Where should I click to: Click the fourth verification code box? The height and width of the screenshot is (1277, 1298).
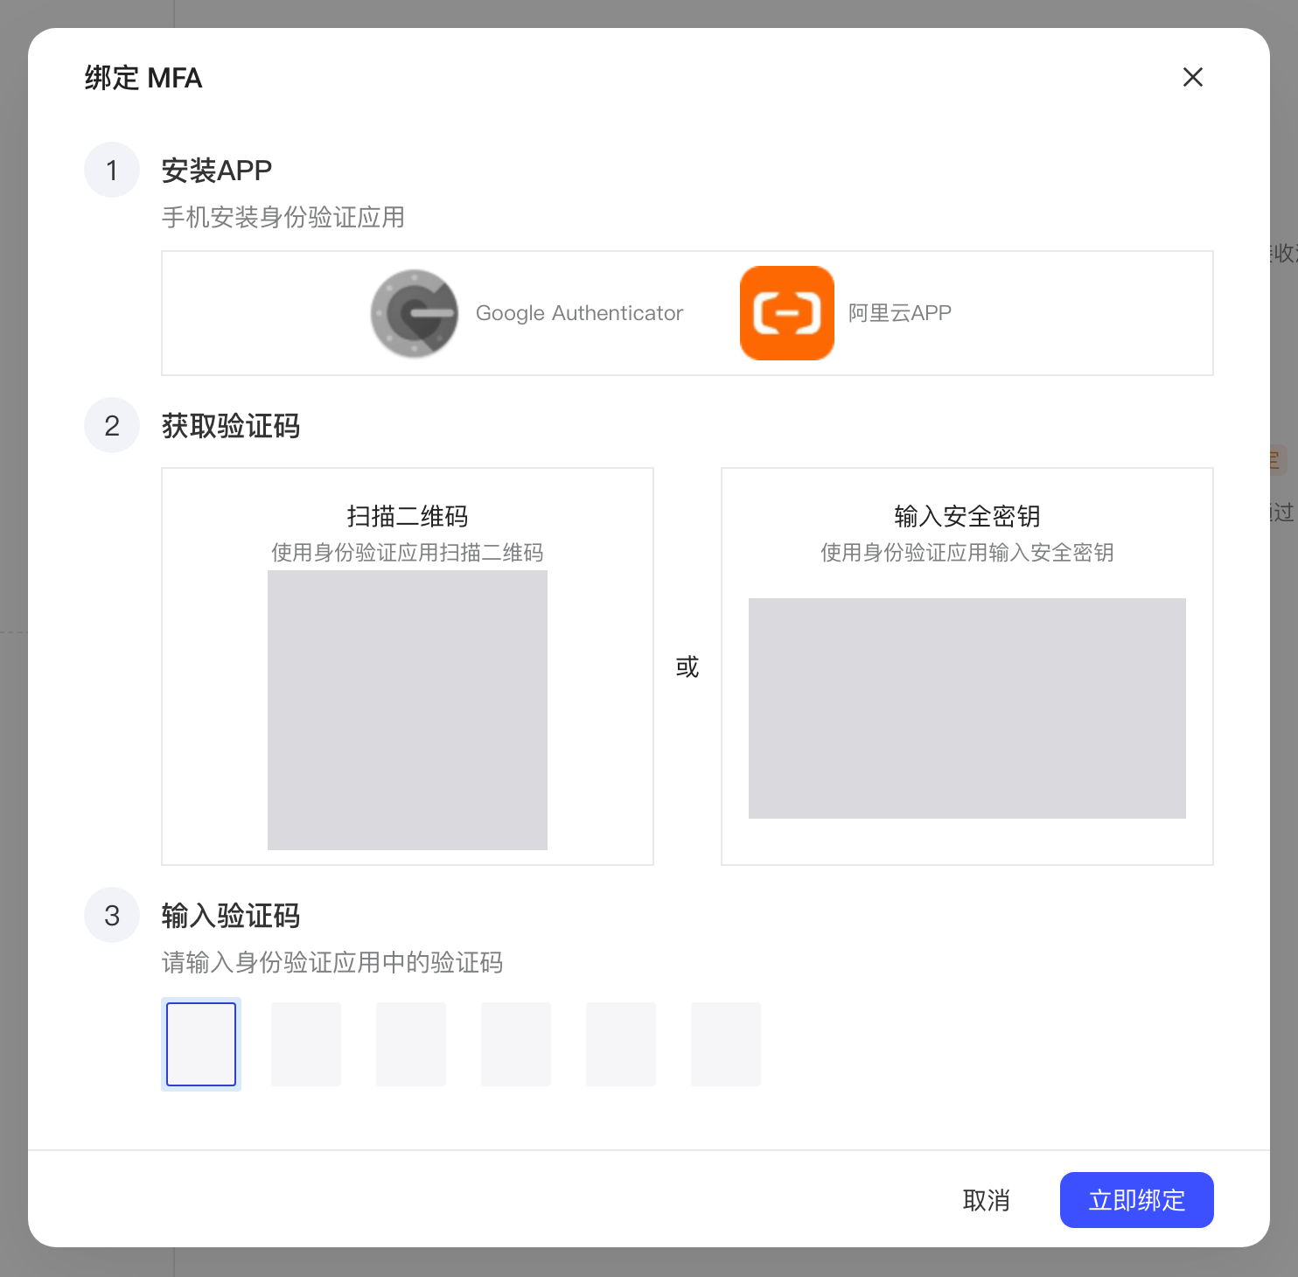click(x=516, y=1044)
